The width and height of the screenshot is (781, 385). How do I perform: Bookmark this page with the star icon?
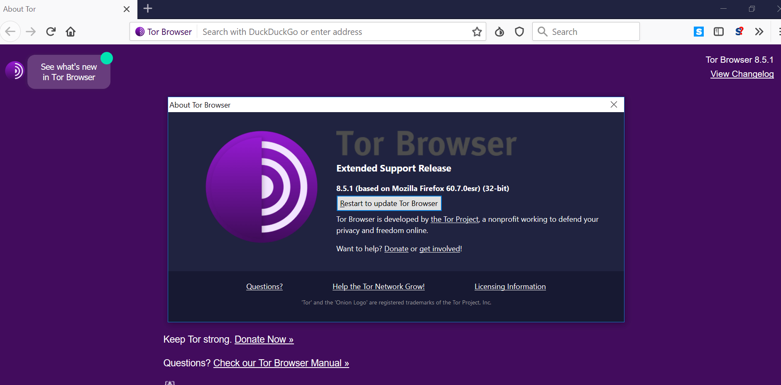(477, 32)
